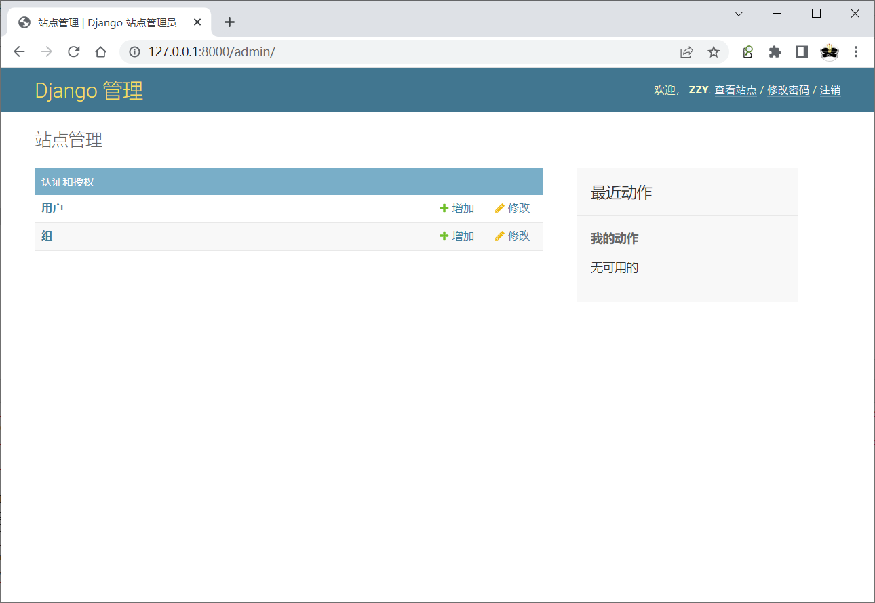Bookmark this page with the star
This screenshot has width=875, height=603.
[x=714, y=52]
